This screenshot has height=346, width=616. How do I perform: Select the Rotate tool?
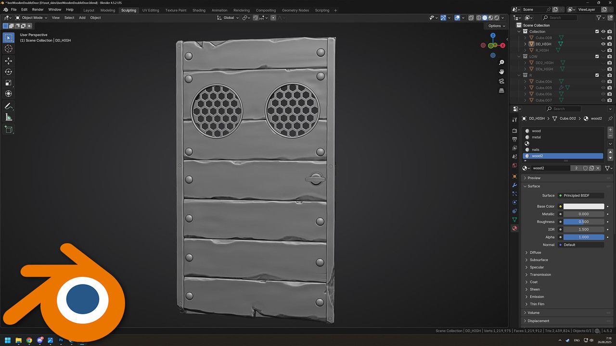9,72
